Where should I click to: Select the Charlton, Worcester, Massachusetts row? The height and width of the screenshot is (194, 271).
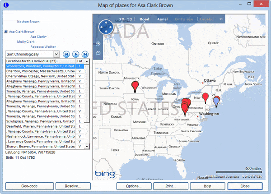click(x=45, y=71)
